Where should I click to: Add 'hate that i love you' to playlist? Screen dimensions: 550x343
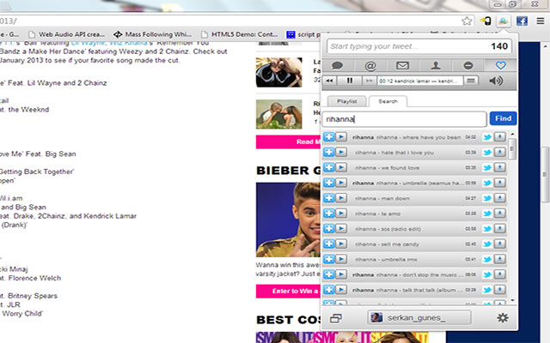pyautogui.click(x=328, y=153)
